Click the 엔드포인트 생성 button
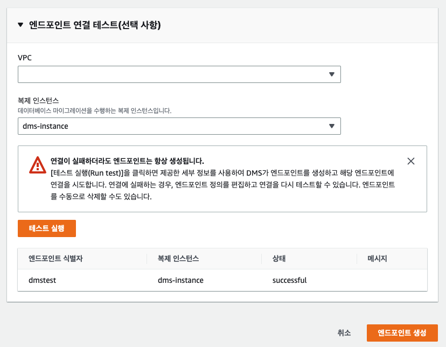The width and height of the screenshot is (446, 347). pyautogui.click(x=402, y=333)
